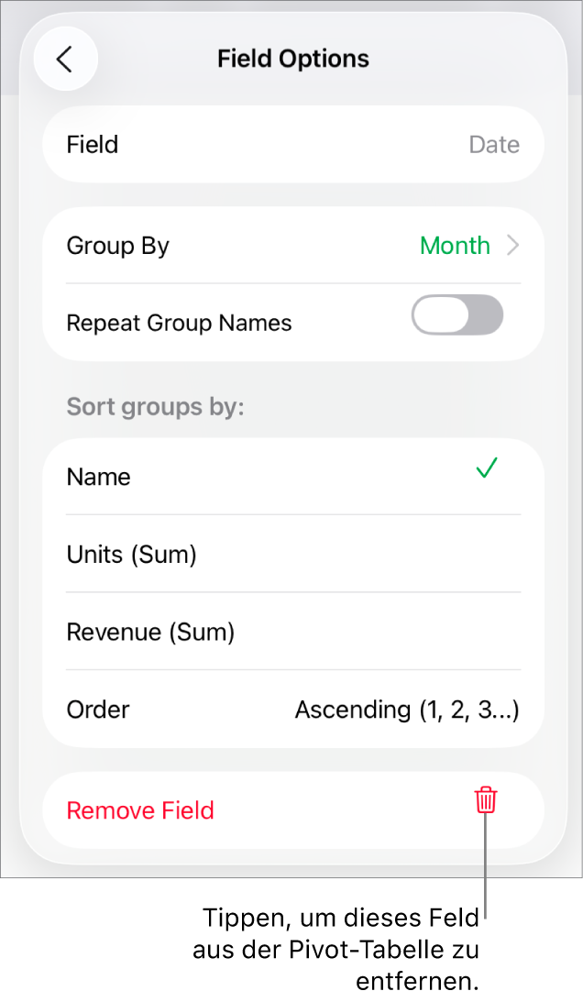Screen dimensions: 583x1002
Task: Tap the Repeat Group Names label
Action: pyautogui.click(x=180, y=323)
